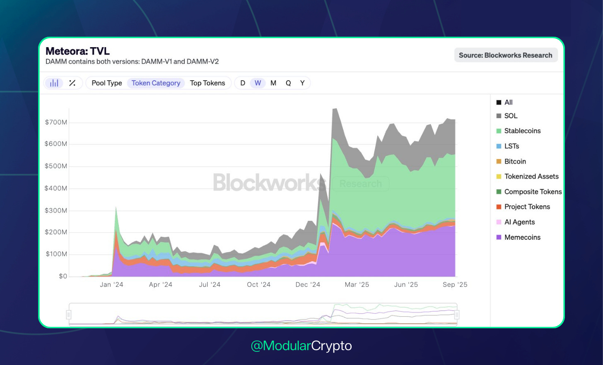Click the $700M y-axis label
Viewport: 603px width, 365px height.
(x=56, y=122)
